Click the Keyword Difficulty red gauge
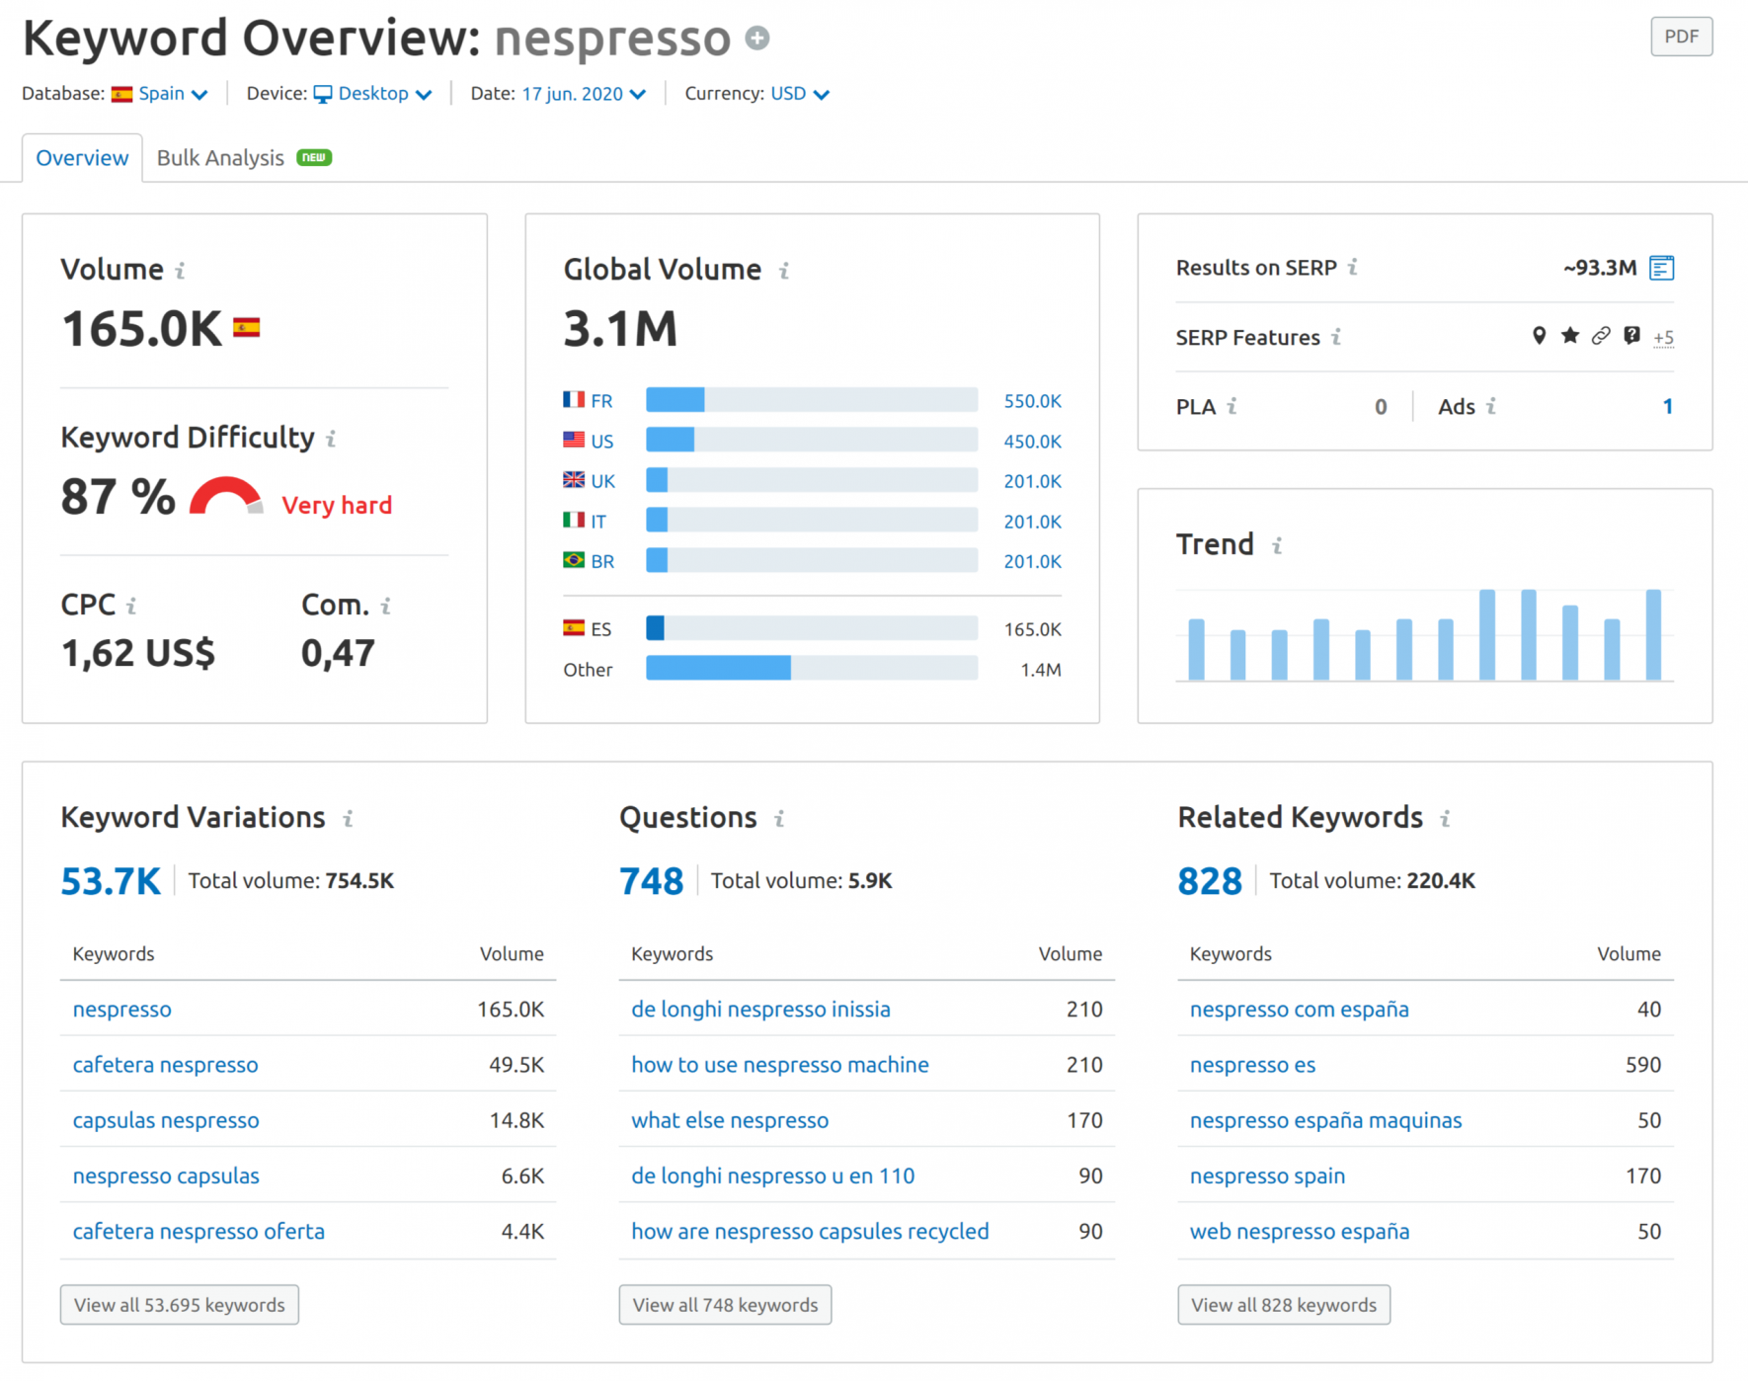 pos(226,497)
